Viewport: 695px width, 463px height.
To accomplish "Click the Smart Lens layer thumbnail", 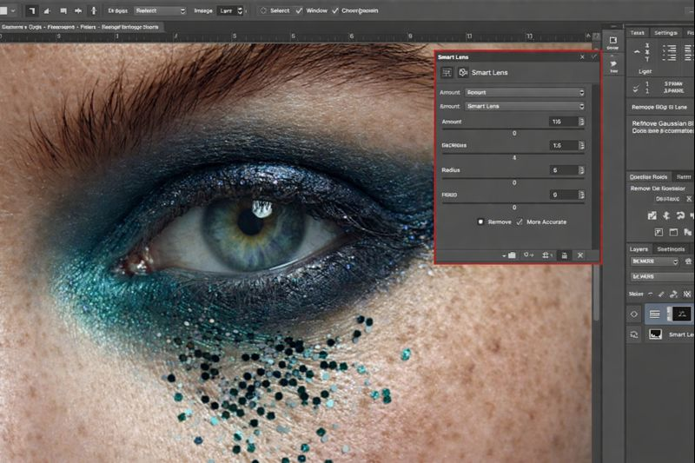I will click(655, 334).
